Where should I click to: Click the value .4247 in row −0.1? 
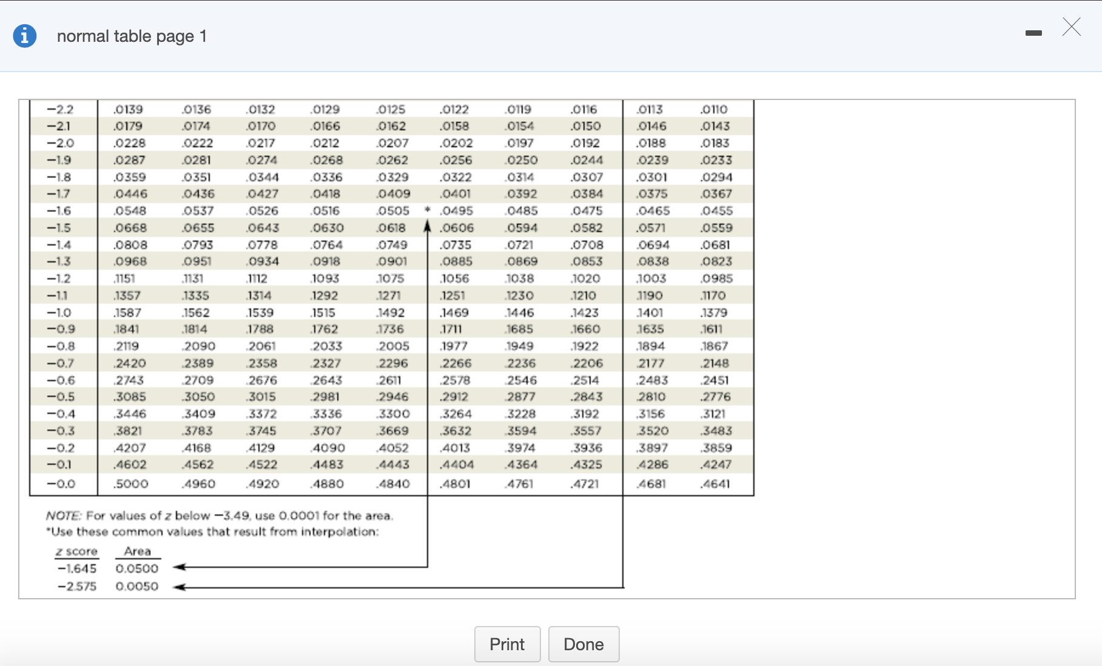716,465
